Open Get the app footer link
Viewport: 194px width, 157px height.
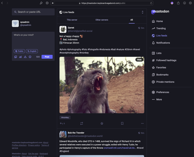33,154
